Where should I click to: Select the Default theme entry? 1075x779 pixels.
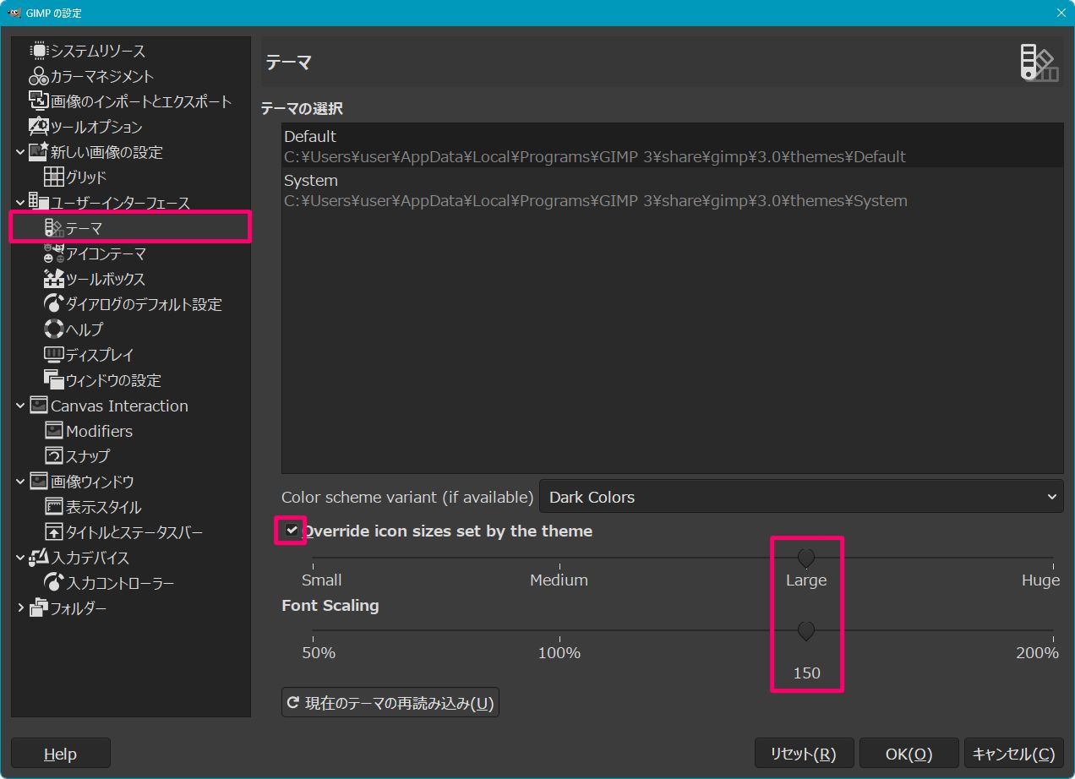point(673,145)
